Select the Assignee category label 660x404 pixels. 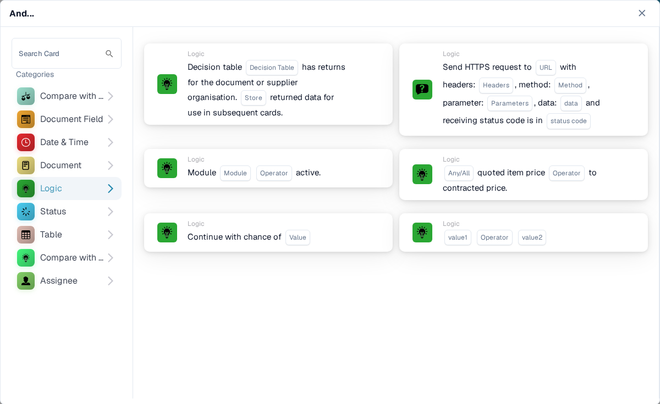coord(59,281)
